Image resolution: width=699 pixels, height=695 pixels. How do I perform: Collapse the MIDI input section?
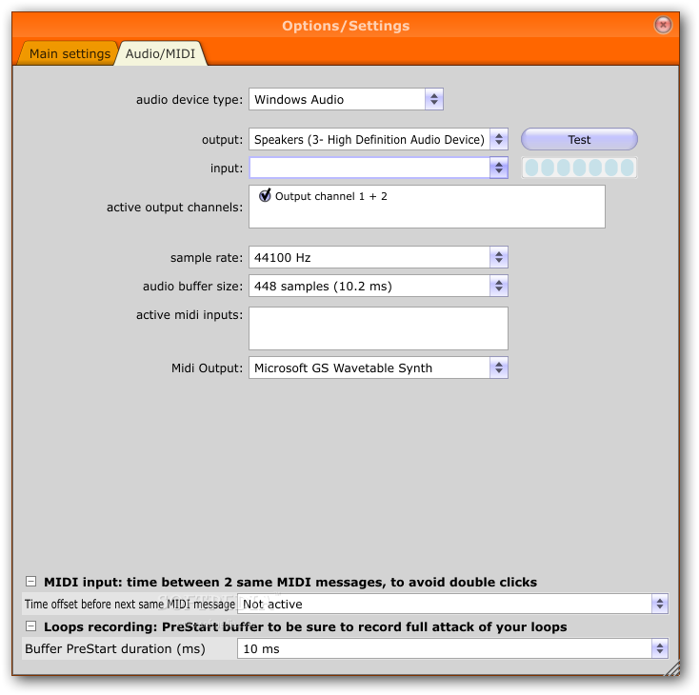(30, 582)
